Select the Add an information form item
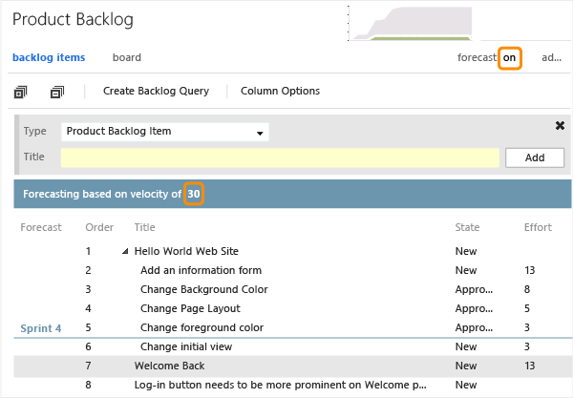 (x=201, y=270)
